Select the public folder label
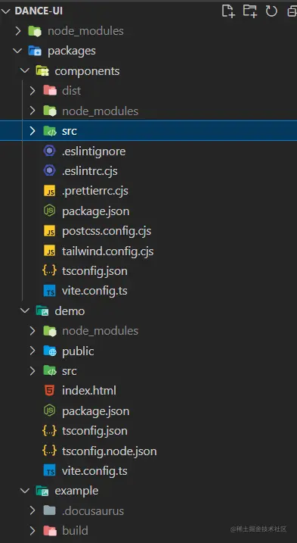The height and width of the screenshot is (543, 297). pyautogui.click(x=78, y=351)
